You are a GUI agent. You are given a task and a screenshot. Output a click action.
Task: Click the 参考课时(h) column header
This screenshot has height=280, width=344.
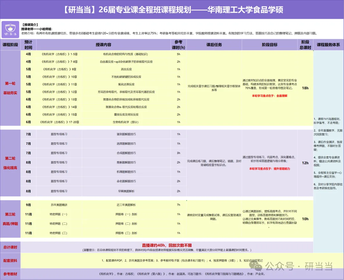point(178,45)
